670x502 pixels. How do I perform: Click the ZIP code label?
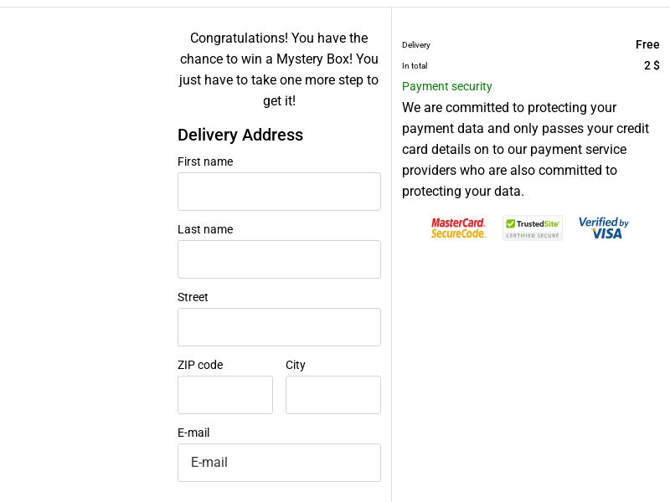point(200,365)
